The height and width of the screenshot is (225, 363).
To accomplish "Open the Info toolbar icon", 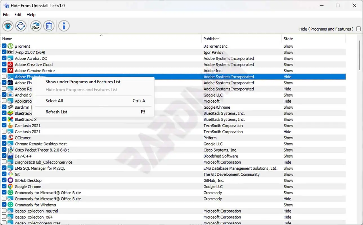I will [x=64, y=26].
